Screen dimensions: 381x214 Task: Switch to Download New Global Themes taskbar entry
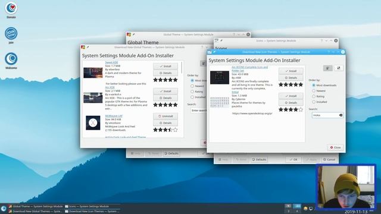coord(36,212)
